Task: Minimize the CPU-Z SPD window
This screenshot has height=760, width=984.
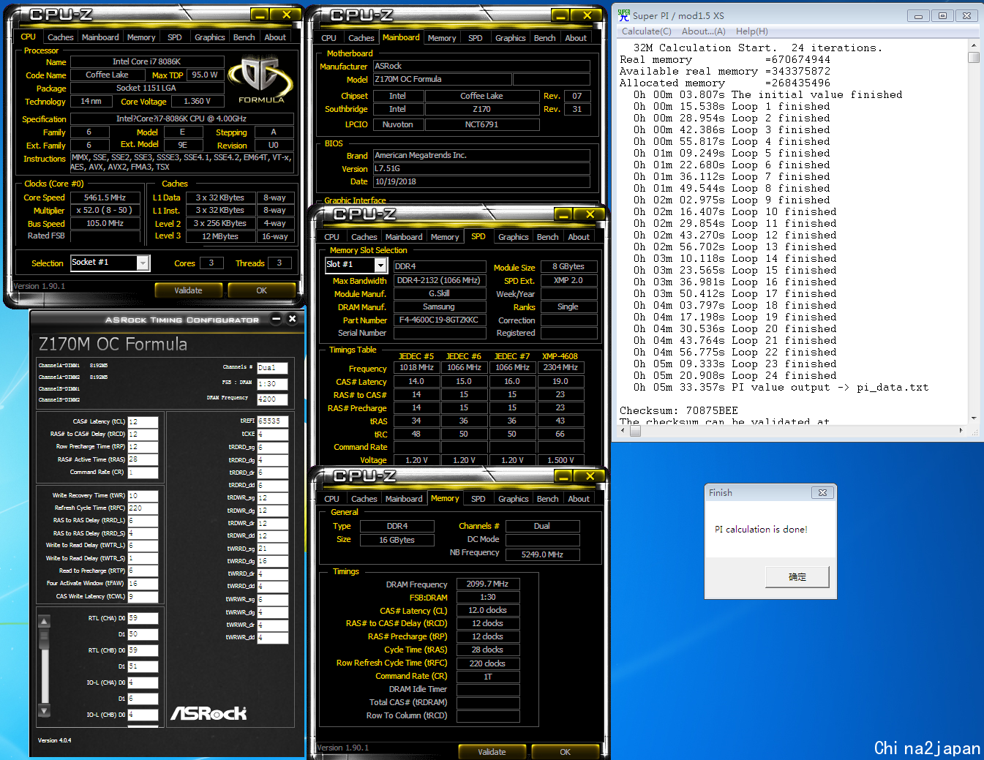Action: click(x=563, y=214)
